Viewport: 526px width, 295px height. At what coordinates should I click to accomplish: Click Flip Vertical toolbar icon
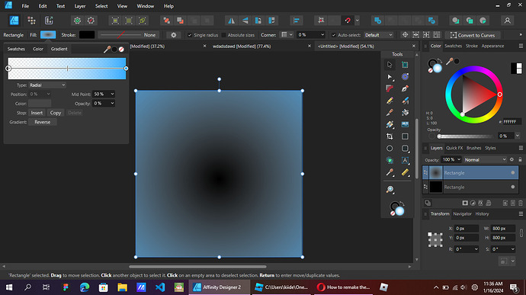tap(245, 21)
